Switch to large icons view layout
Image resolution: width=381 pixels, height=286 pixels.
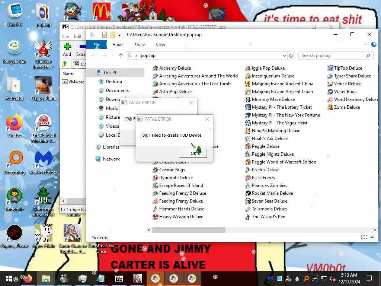coord(372,237)
